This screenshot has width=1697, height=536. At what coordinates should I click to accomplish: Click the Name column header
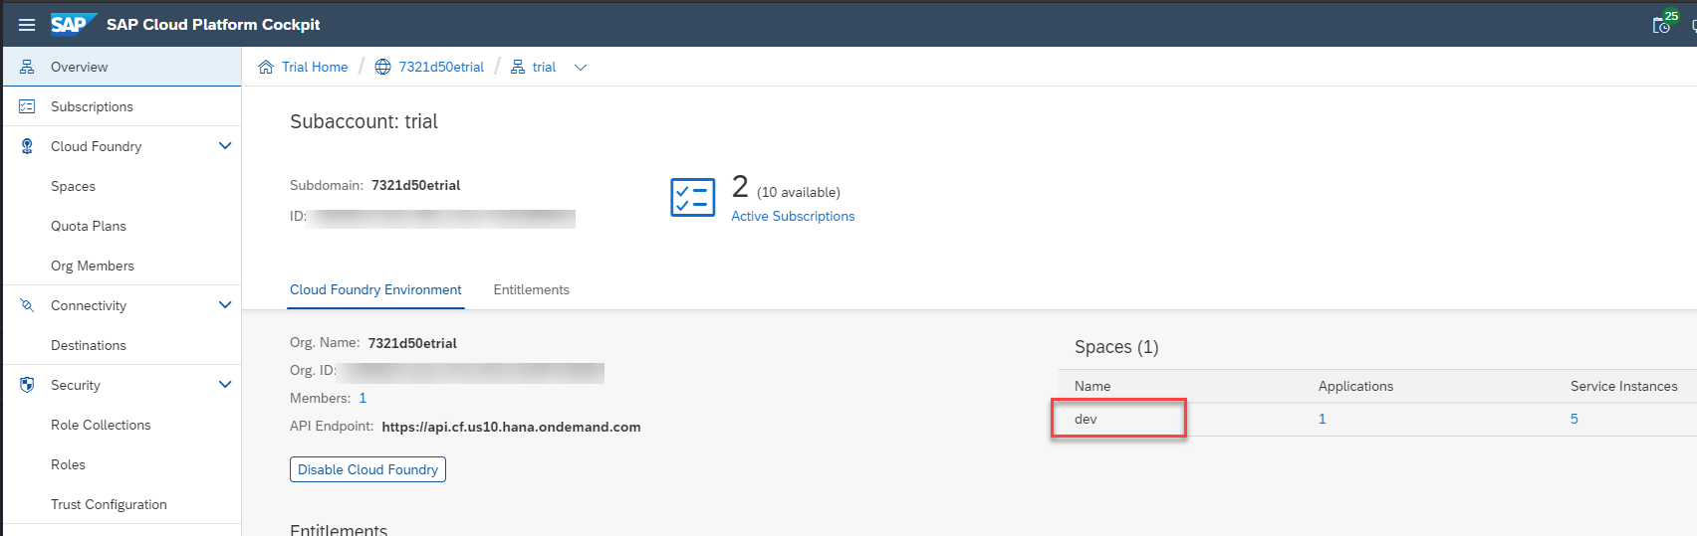[x=1092, y=386]
